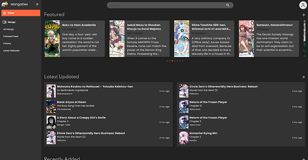Open Black Abyss at Dawn cover thumbnail

pos(51,106)
